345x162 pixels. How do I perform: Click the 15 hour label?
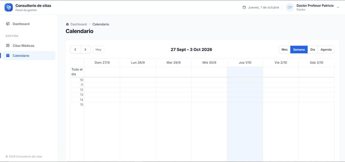point(82,105)
